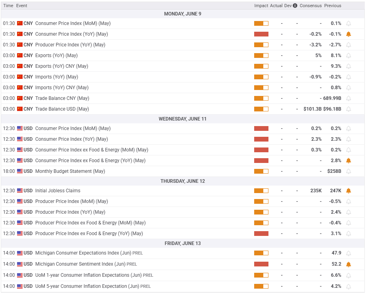Expand Producer Price Index ex Food & Energy (YoY)

[89, 234]
